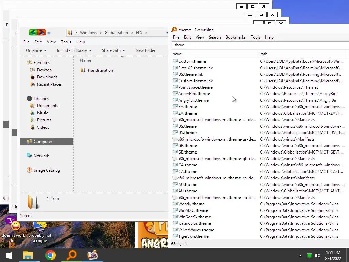Select AngryBird.theme result
Viewport: 349px width, 262px height.
click(194, 94)
